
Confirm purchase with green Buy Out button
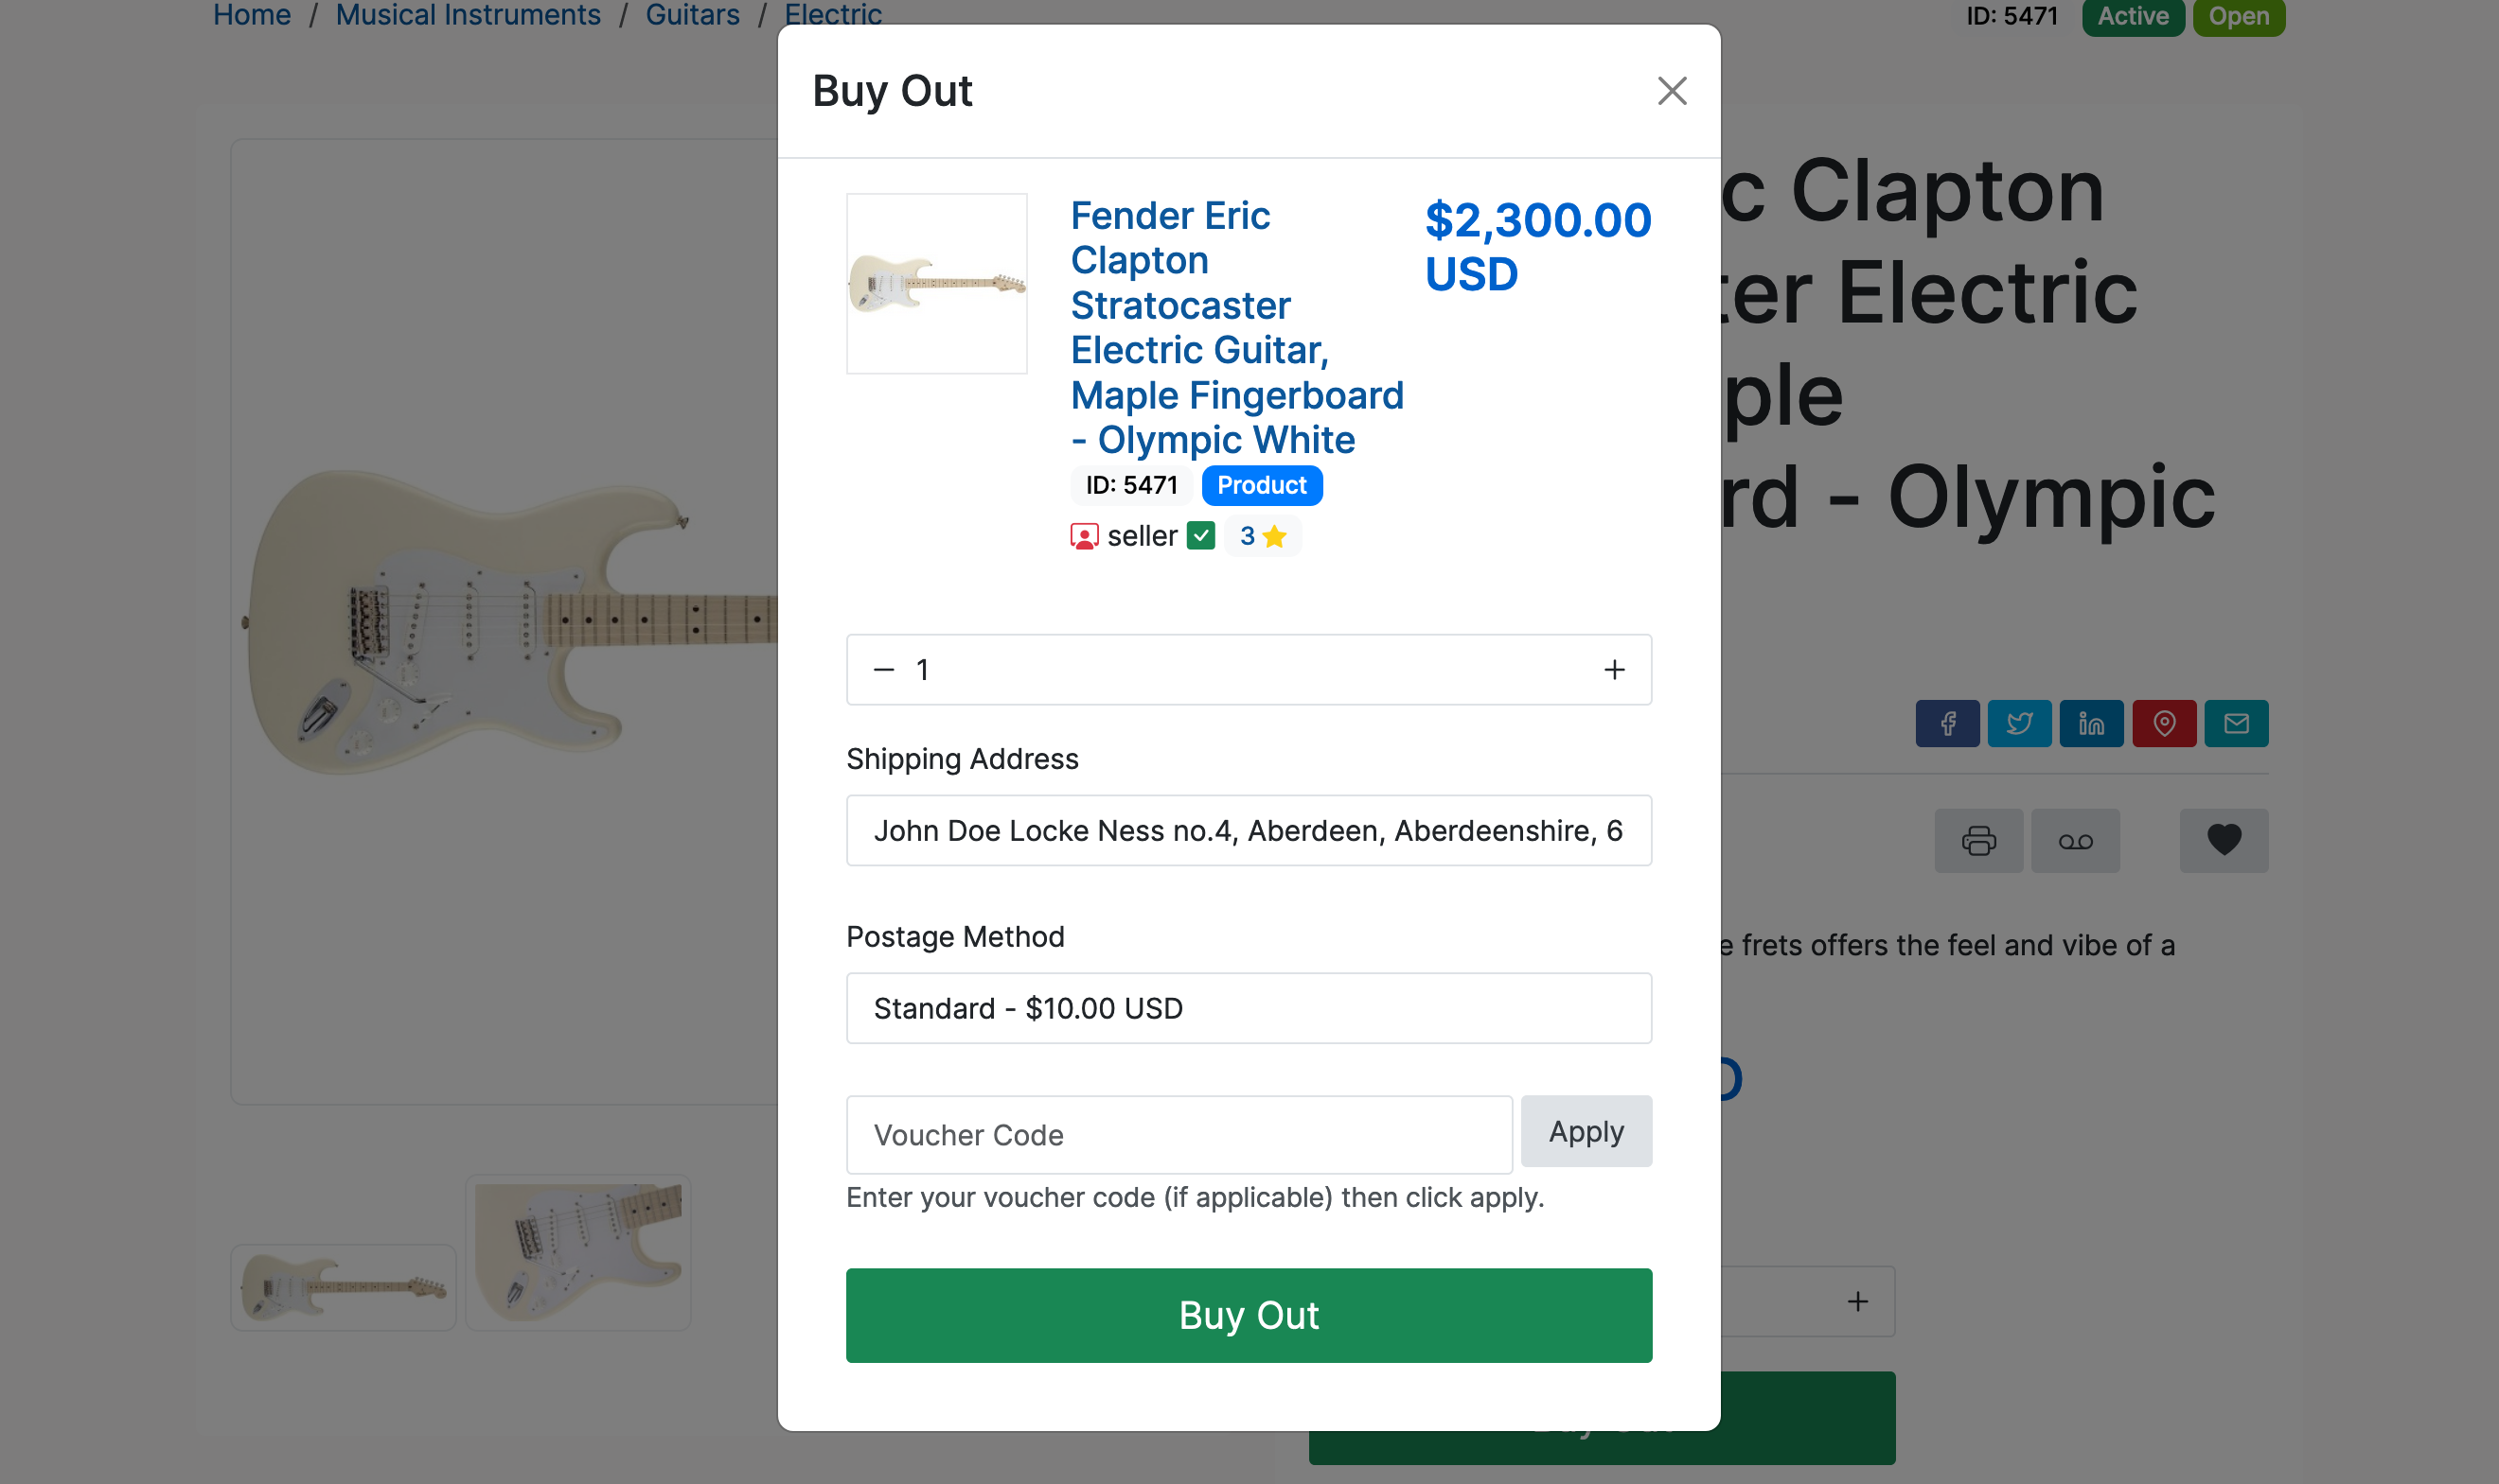coord(1248,1315)
